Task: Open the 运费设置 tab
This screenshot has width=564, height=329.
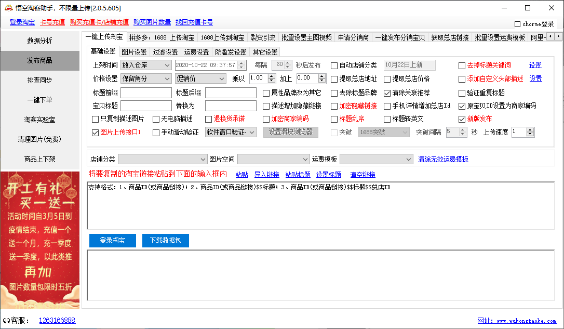Action: (197, 52)
